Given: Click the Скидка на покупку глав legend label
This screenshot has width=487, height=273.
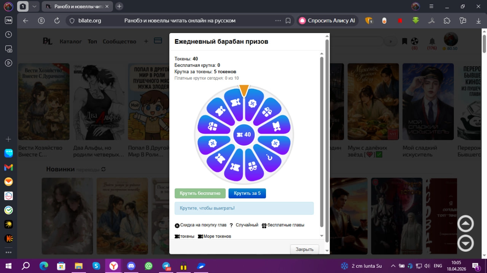Looking at the screenshot, I should tap(203, 225).
